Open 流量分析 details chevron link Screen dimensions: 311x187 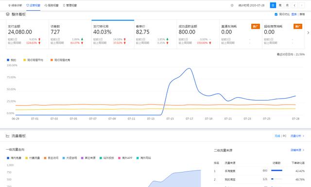click(x=297, y=136)
